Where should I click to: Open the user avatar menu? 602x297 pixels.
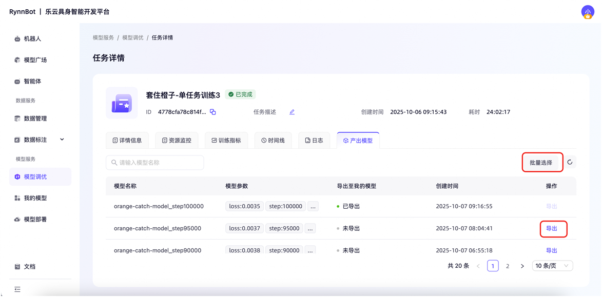(x=588, y=12)
